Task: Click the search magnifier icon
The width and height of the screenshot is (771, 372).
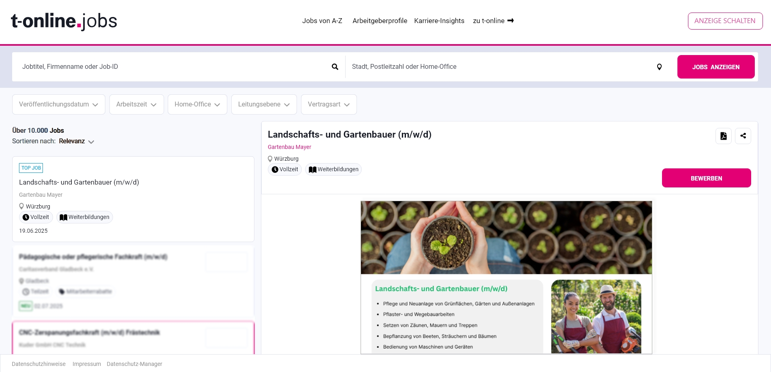Action: pyautogui.click(x=335, y=67)
